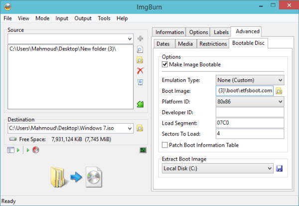This screenshot has width=299, height=206.
Task: Expand the Destination path dropdown
Action: tap(130, 129)
